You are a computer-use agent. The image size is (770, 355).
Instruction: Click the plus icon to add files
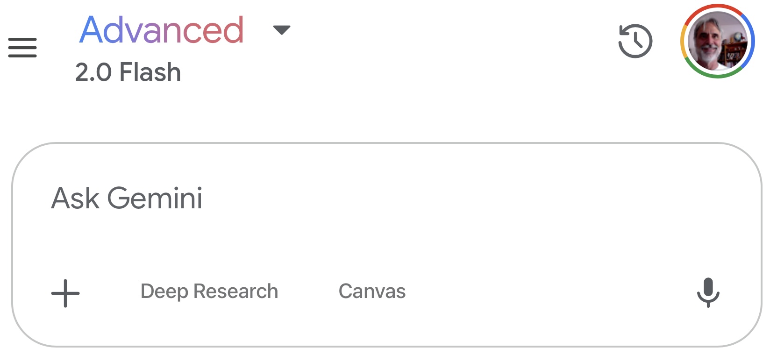[x=65, y=293]
